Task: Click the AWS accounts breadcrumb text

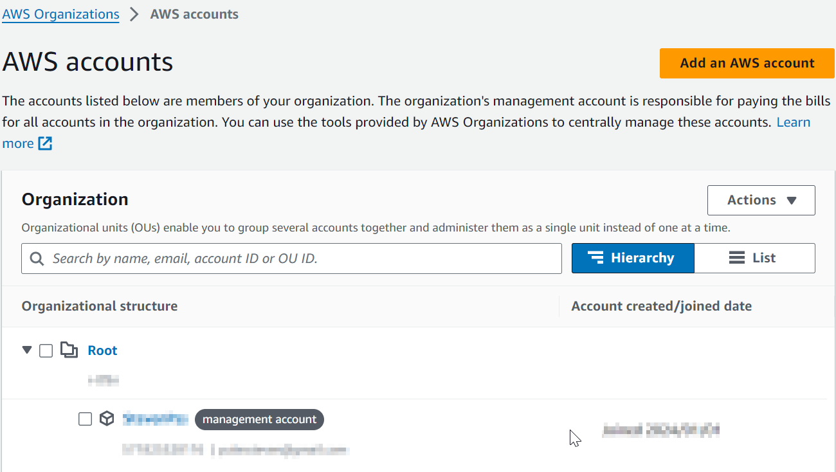Action: tap(194, 14)
